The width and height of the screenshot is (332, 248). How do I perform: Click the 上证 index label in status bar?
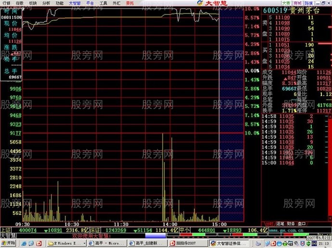coord(6,230)
